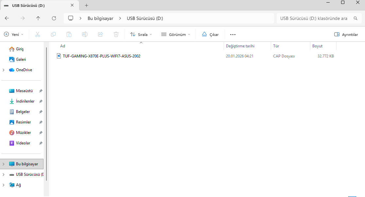Open Galeri in the sidebar

pos(21,59)
